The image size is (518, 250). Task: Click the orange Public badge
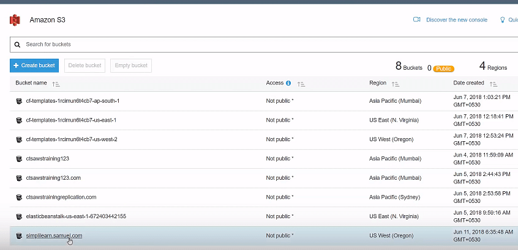(444, 68)
